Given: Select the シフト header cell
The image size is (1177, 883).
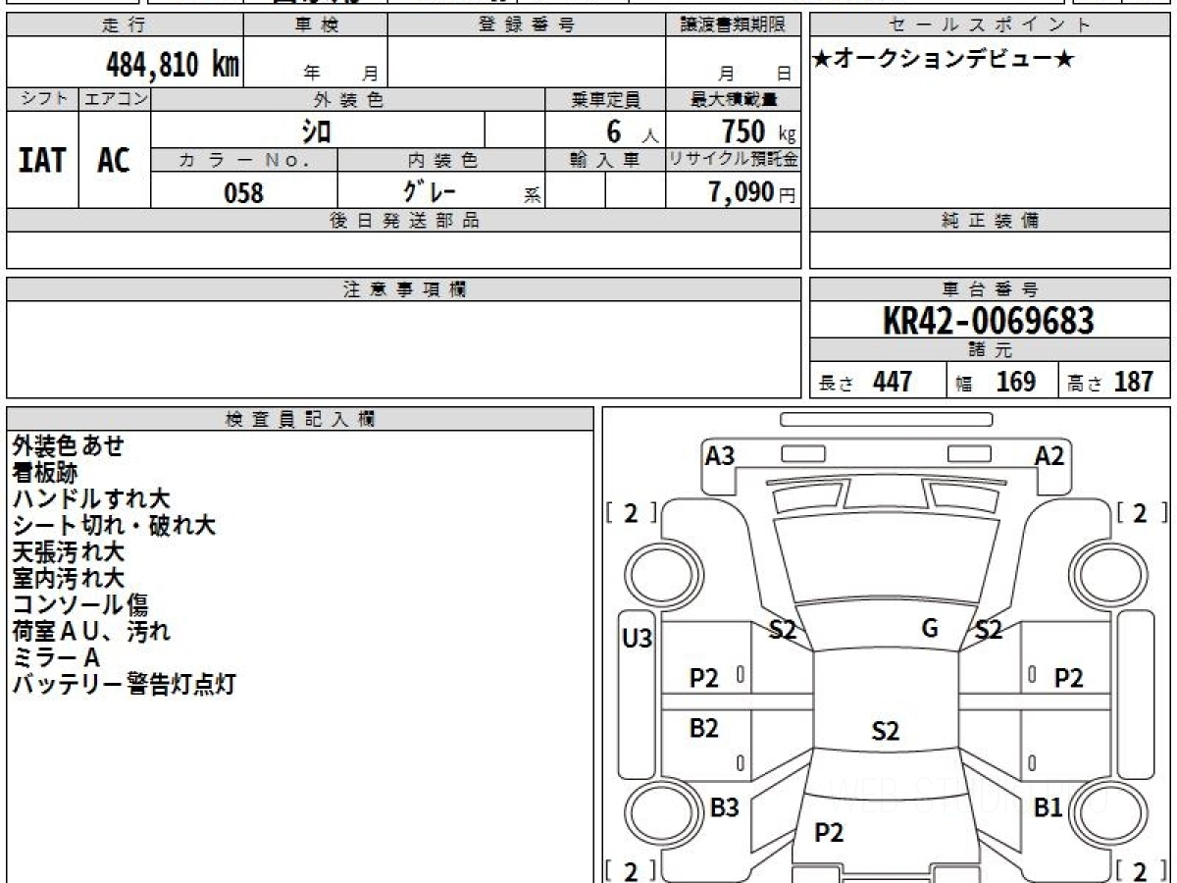Looking at the screenshot, I should [42, 99].
